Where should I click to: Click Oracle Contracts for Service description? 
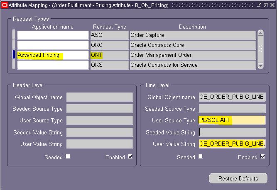point(193,65)
